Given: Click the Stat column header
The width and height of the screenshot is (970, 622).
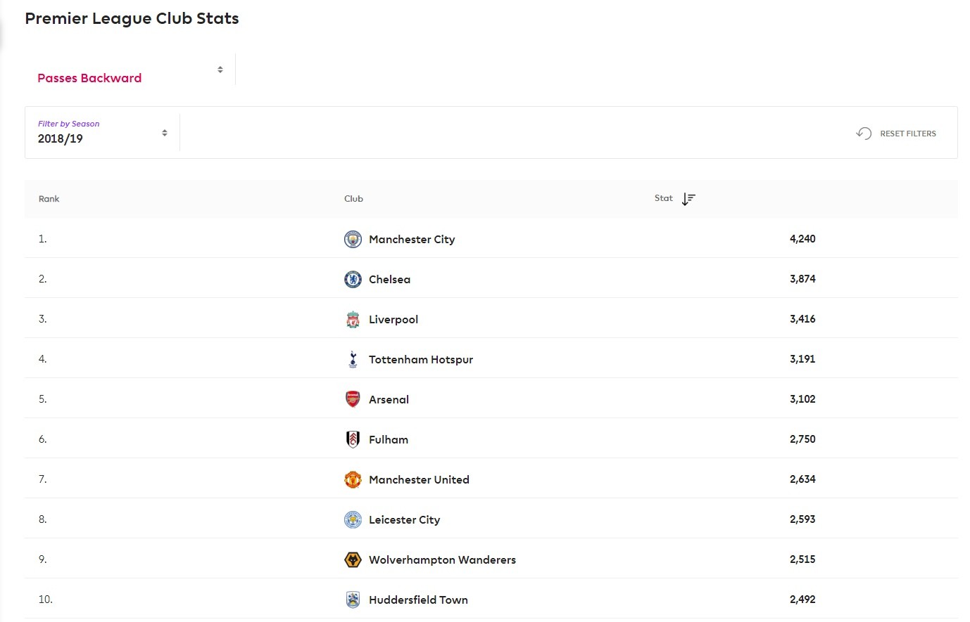Looking at the screenshot, I should pos(663,198).
